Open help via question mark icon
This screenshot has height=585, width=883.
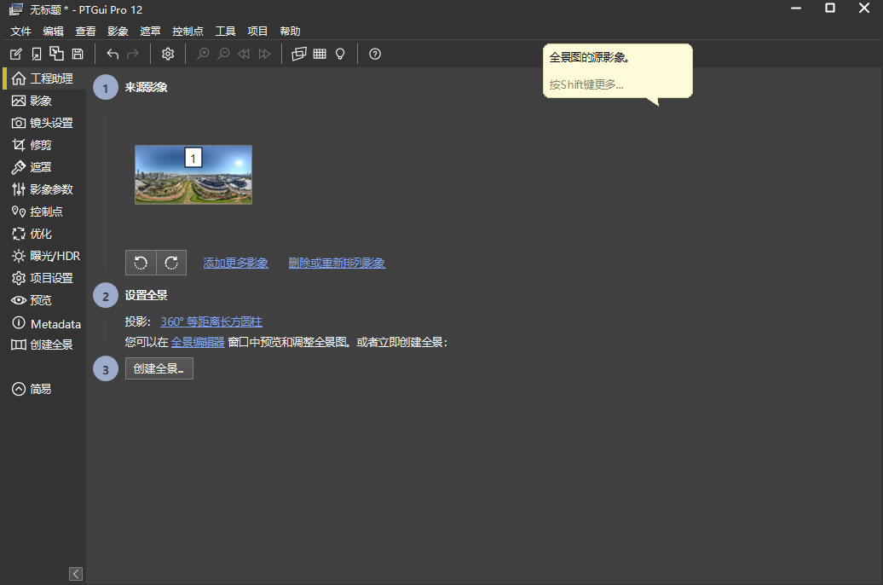(375, 54)
